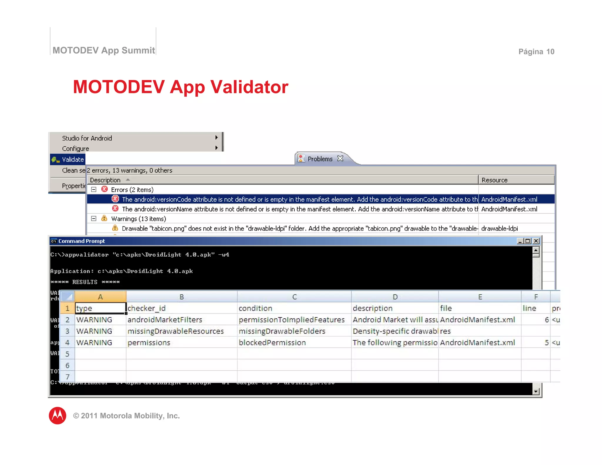The width and height of the screenshot is (602, 465).
Task: Select the tabicon.png drawable warning row
Action: [x=321, y=228]
